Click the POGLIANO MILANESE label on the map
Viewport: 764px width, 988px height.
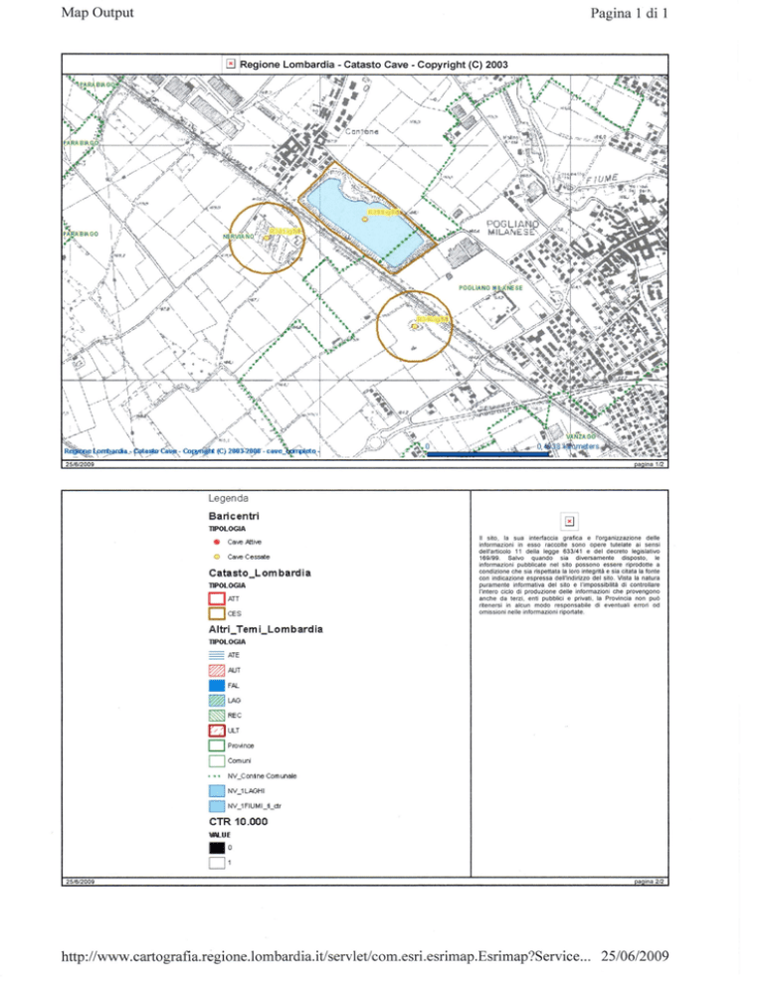click(x=501, y=226)
